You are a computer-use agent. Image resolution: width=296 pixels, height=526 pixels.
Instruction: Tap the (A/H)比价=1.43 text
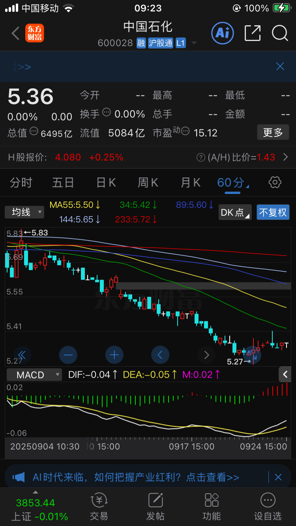241,157
